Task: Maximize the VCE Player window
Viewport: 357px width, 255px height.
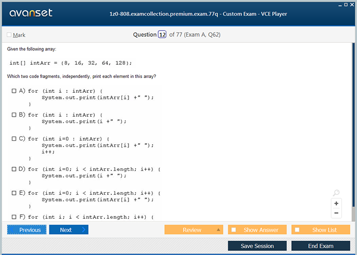Action: (x=346, y=4)
